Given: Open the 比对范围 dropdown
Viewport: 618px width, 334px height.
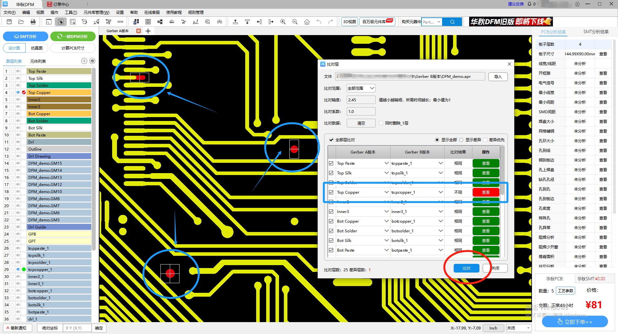Looking at the screenshot, I should 361,88.
